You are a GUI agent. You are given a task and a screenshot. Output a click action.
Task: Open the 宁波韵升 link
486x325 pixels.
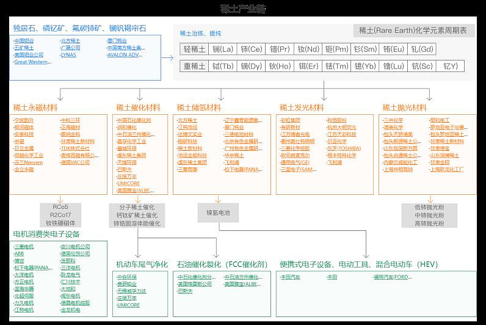coord(24,120)
